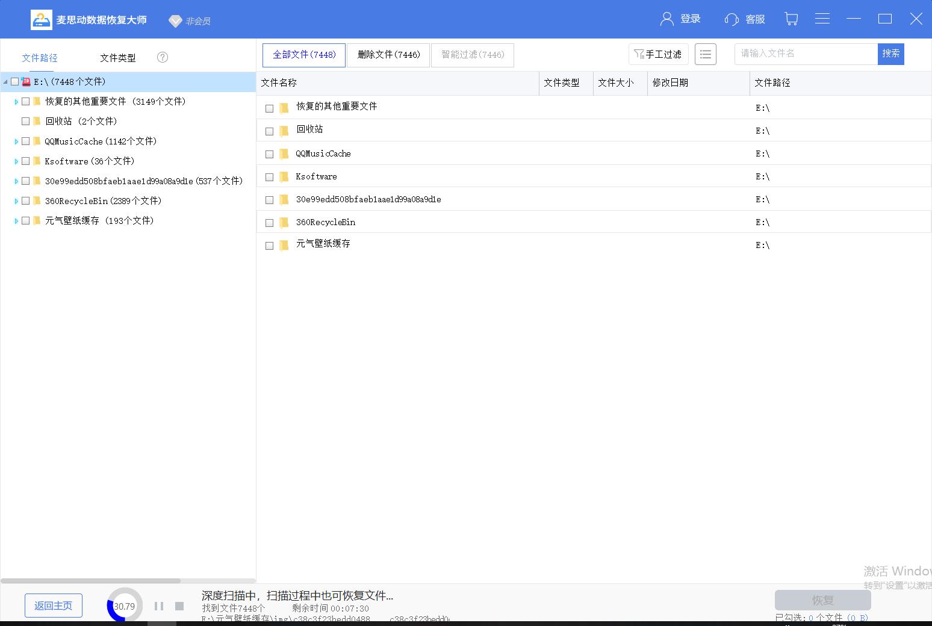Screen dimensions: 932x626
Task: Expand the 360RecycleBin tree node
Action: click(16, 200)
